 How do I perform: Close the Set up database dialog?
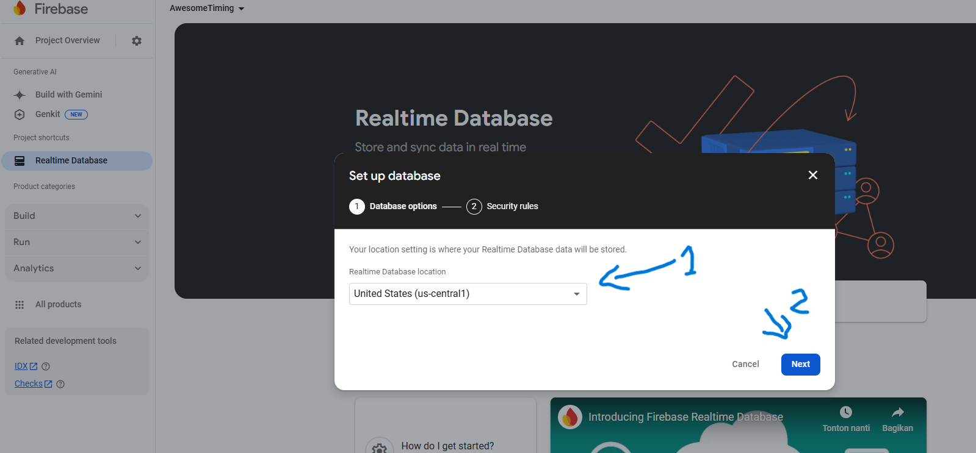[812, 175]
